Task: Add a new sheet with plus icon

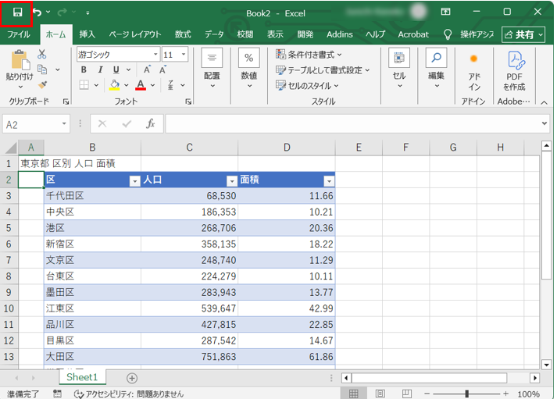Action: (x=132, y=378)
